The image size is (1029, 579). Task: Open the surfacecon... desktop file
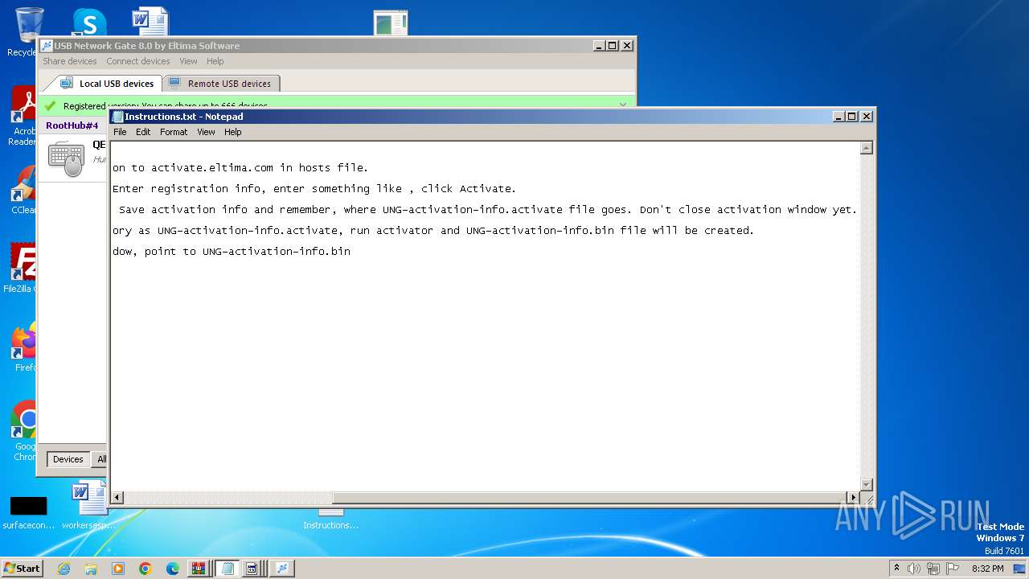click(29, 512)
